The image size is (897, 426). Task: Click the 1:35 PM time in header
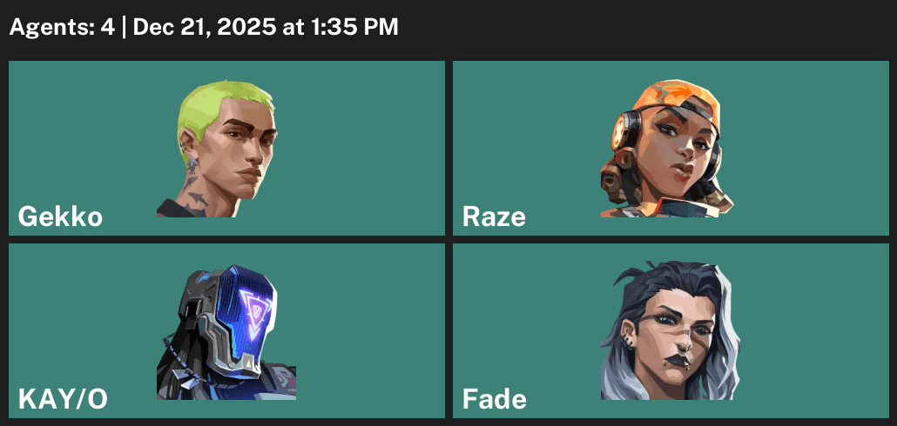click(x=354, y=27)
